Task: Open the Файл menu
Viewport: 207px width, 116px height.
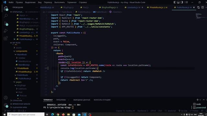Action: tap(11, 2)
